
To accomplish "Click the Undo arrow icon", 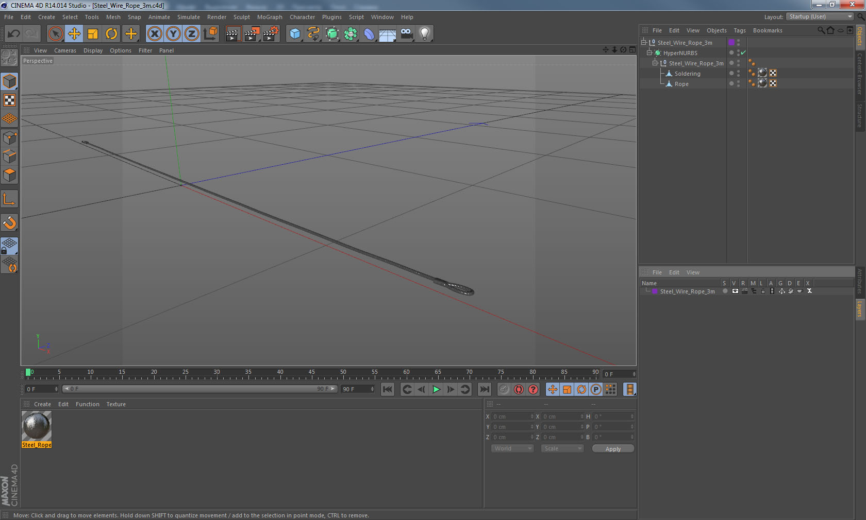I will coord(14,34).
